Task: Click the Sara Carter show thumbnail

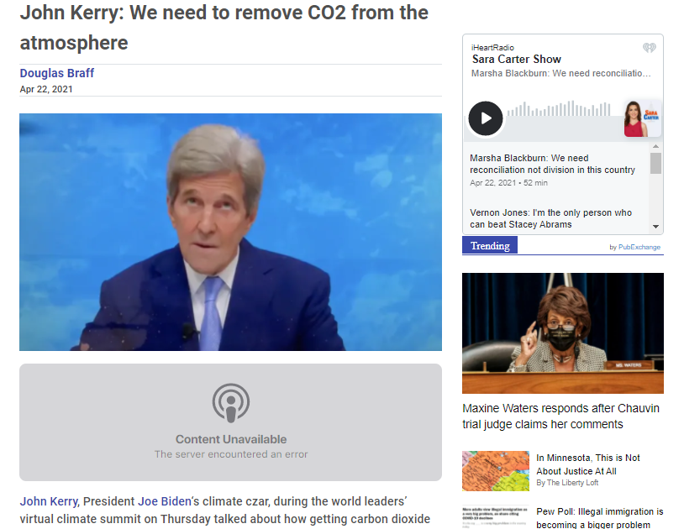Action: (643, 118)
